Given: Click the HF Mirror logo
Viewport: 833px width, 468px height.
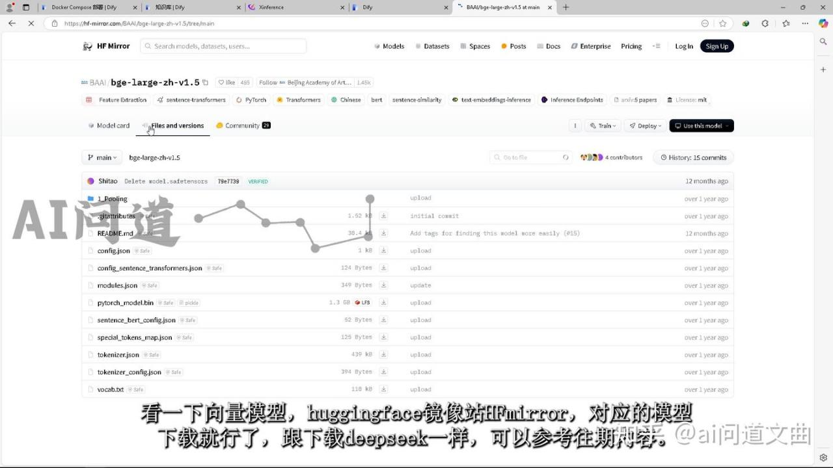Looking at the screenshot, I should (106, 46).
